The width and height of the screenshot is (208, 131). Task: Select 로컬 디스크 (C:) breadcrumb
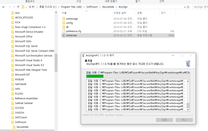[x=48, y=7]
